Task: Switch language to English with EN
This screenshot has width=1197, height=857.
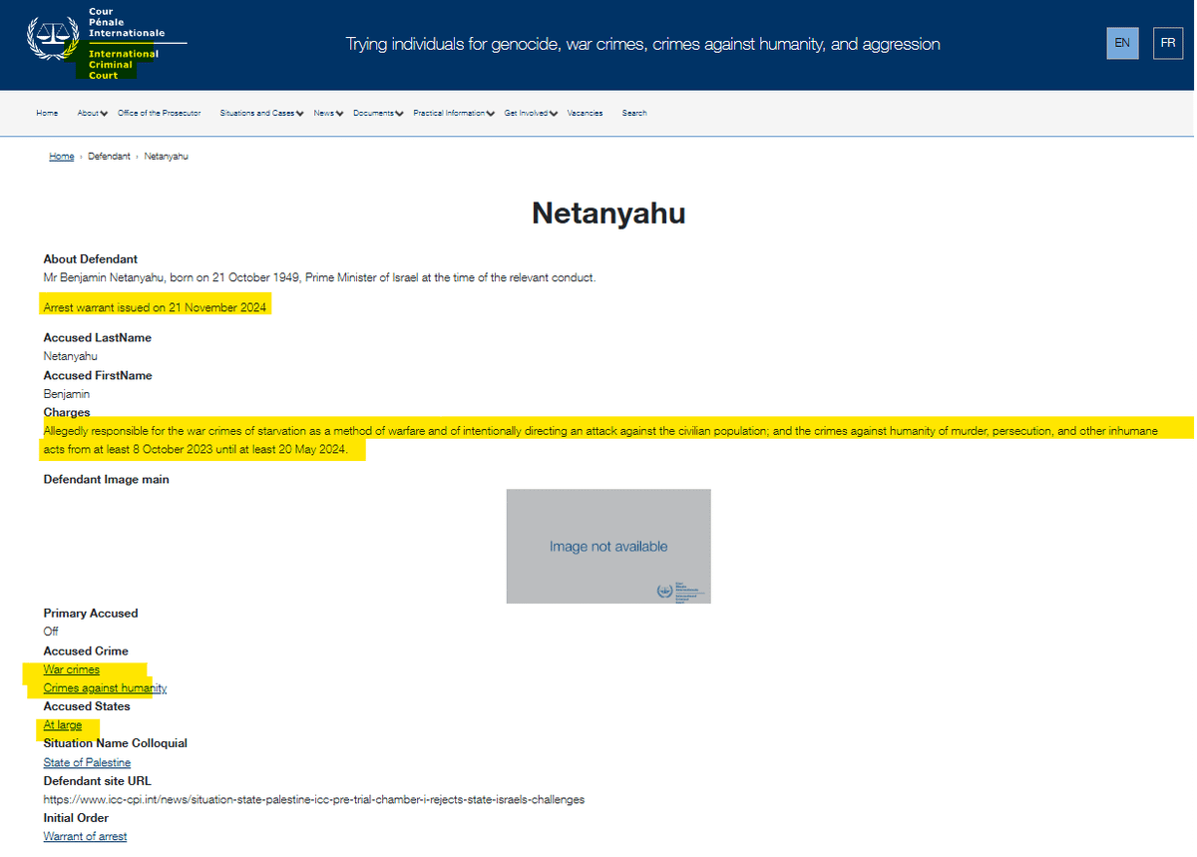Action: pyautogui.click(x=1122, y=44)
